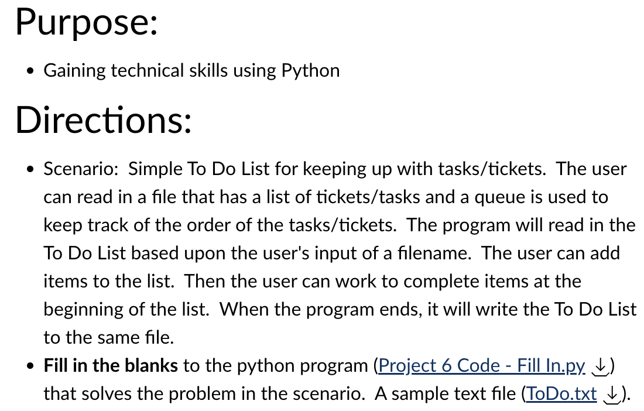Click the text 'to the same file.'
The width and height of the screenshot is (644, 411).
pyautogui.click(x=109, y=337)
